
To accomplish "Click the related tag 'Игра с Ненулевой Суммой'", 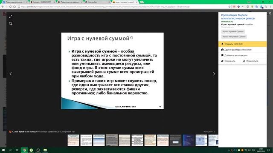I will [x=234, y=37].
